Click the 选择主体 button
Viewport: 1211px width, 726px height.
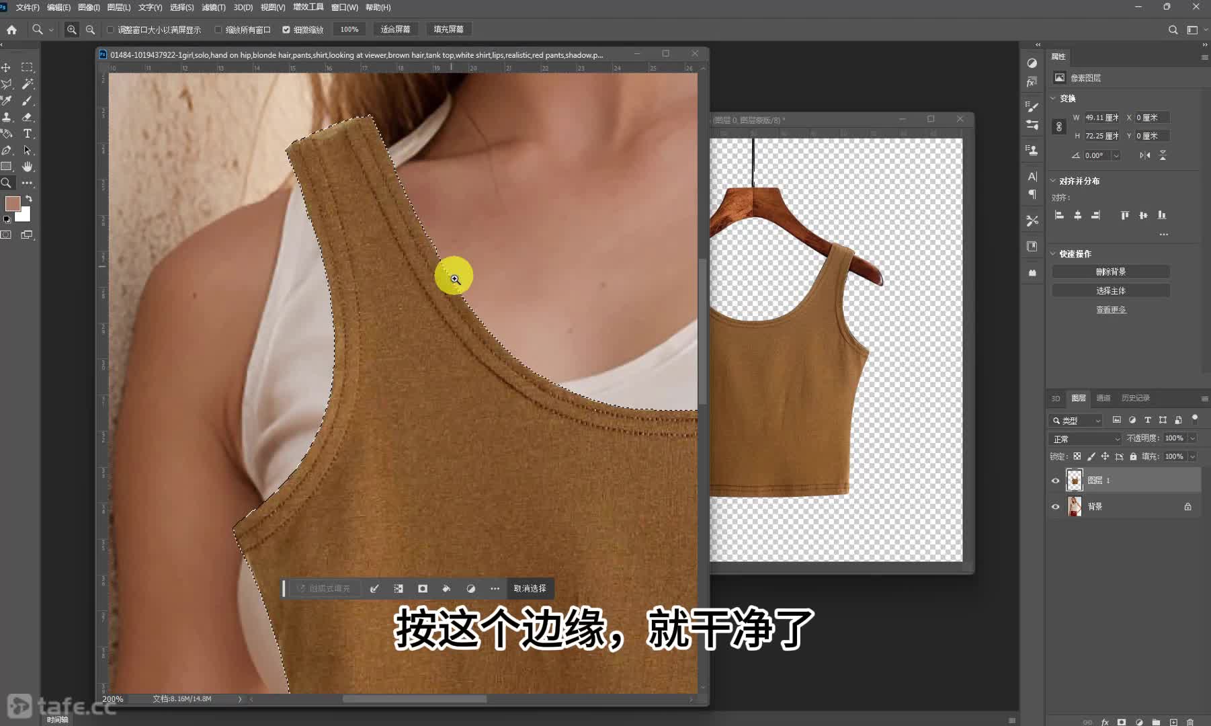pyautogui.click(x=1111, y=290)
